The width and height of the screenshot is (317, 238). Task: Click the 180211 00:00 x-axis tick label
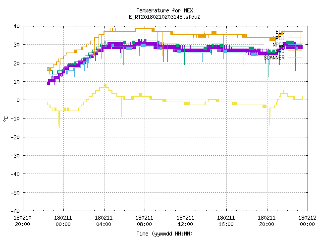[63, 221]
